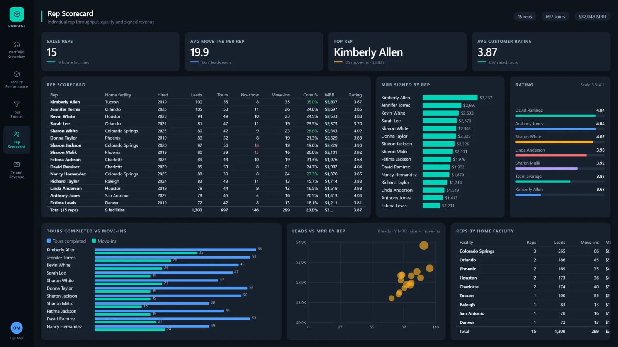This screenshot has width=618, height=347.
Task: Click Kimberly Allen's bar in MRR Signed chart
Action: (x=450, y=98)
